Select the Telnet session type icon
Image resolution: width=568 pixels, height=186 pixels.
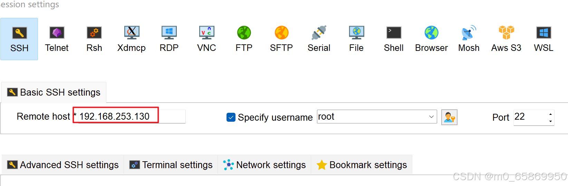click(x=57, y=39)
